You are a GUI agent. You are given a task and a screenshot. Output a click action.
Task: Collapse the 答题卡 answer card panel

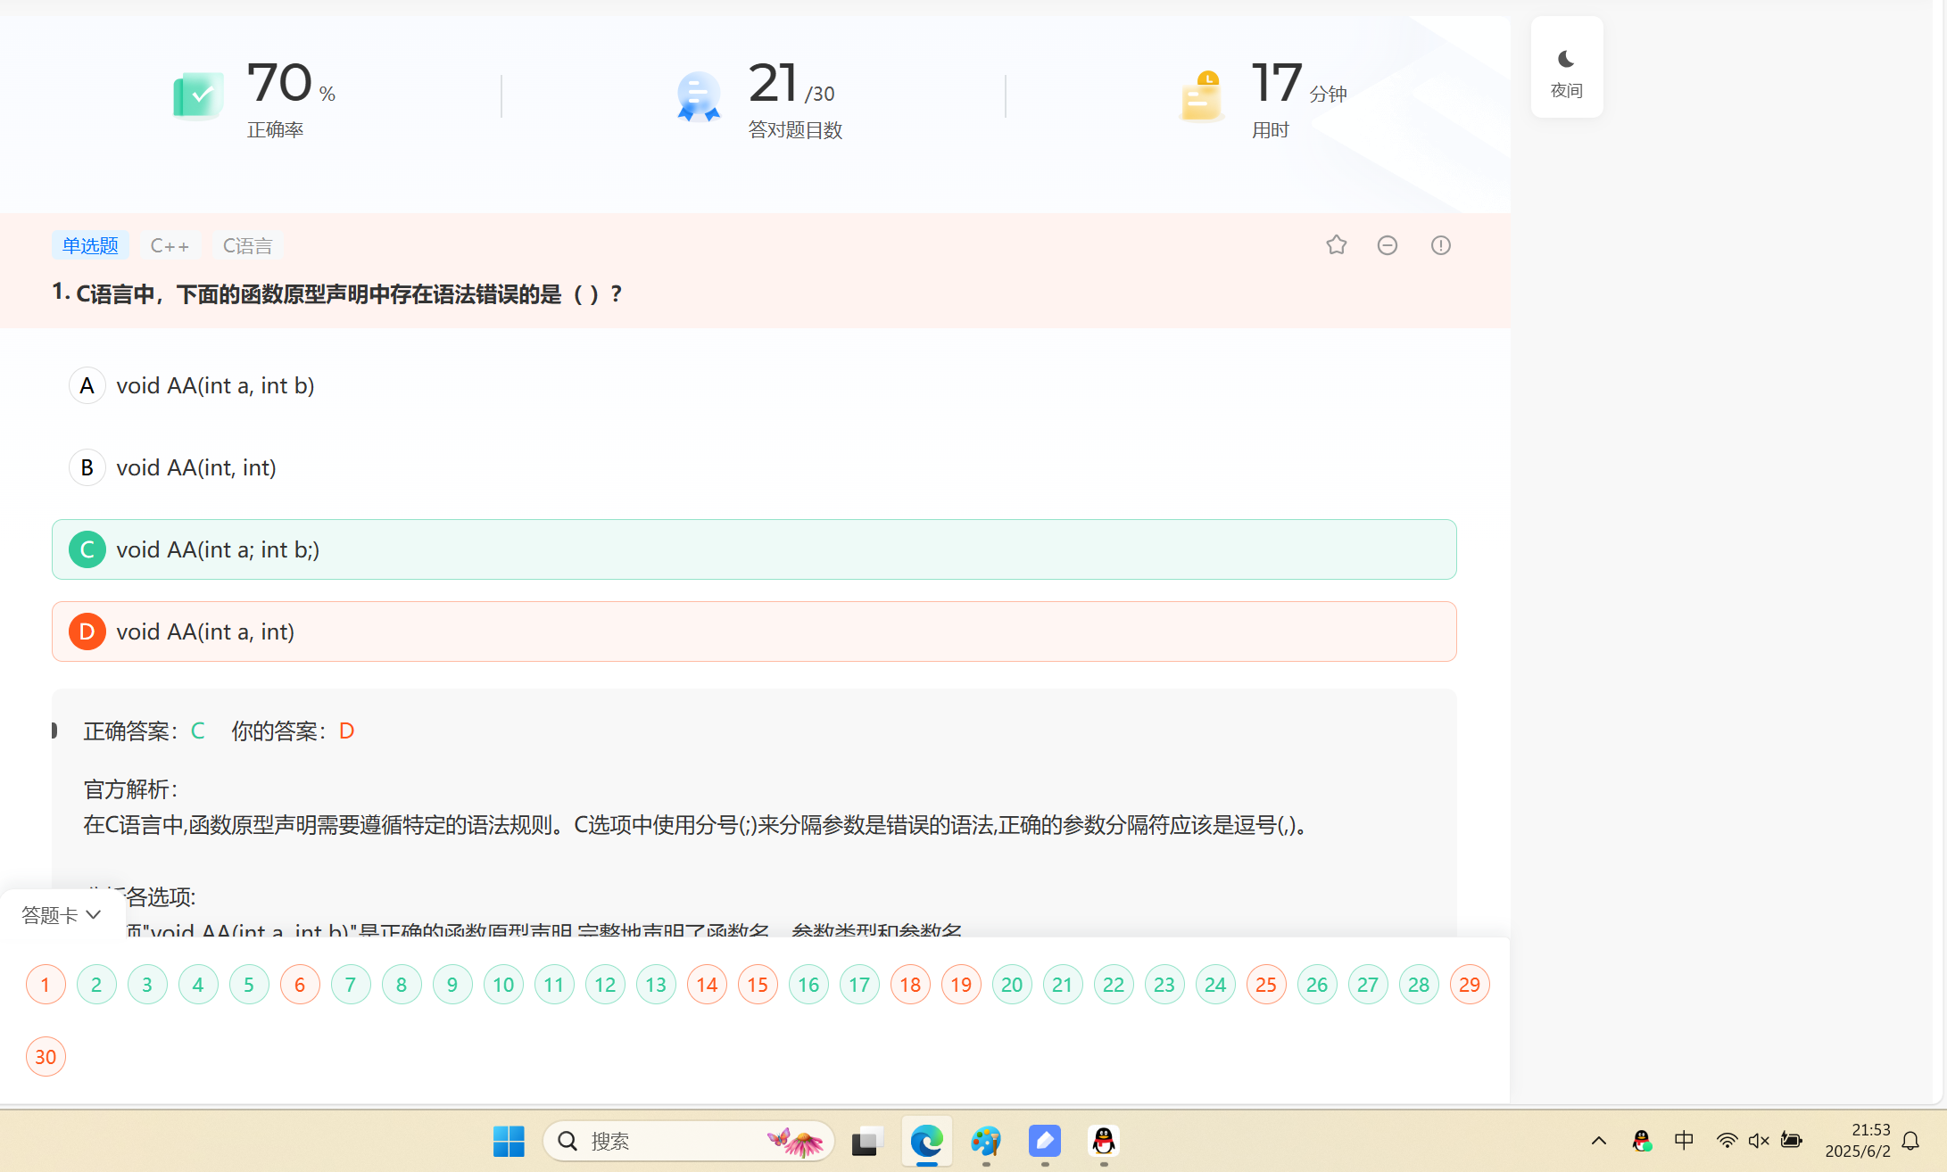(x=61, y=915)
